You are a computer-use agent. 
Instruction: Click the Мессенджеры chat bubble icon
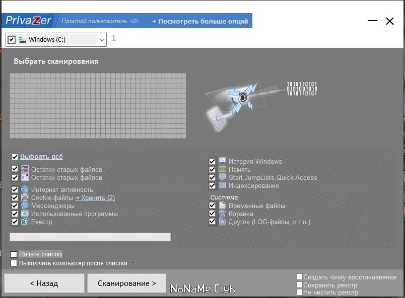point(25,206)
